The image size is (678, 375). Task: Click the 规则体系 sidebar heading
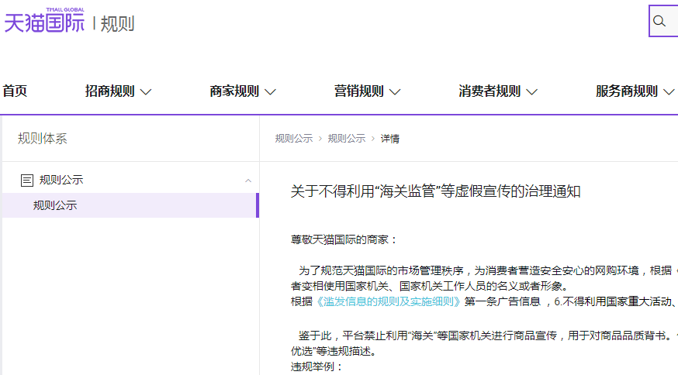(43, 139)
